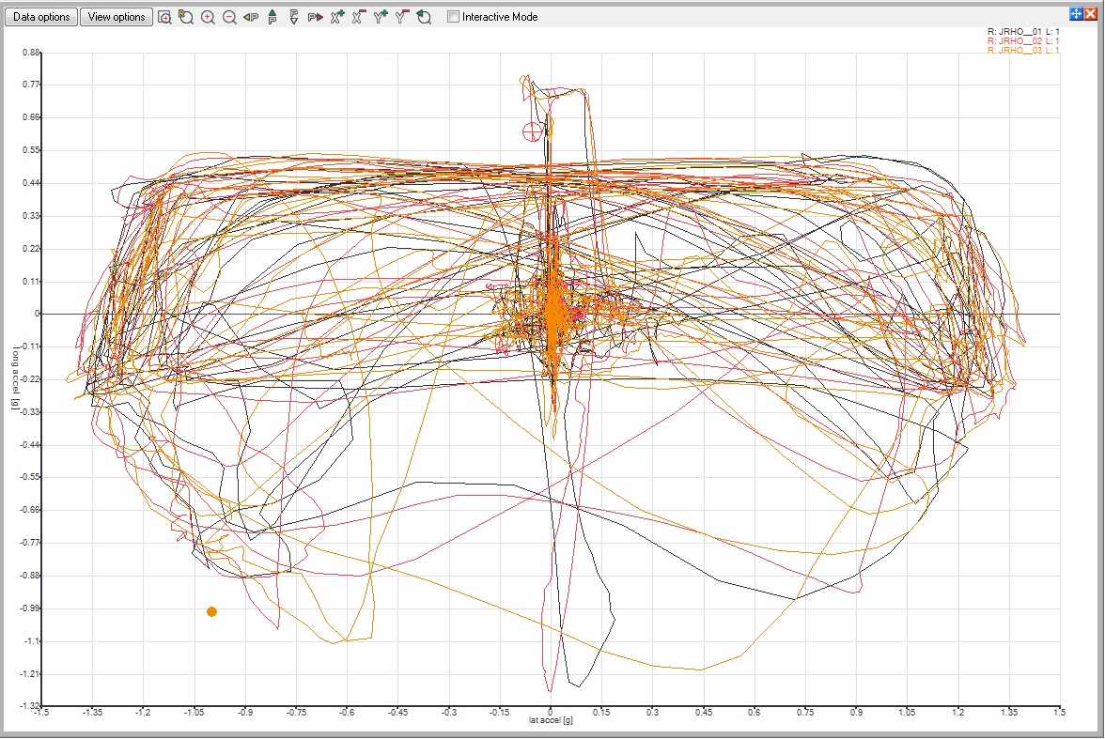Select legend entry R: JRHO__03 L: 1
The width and height of the screenshot is (1105, 739).
pos(1023,50)
